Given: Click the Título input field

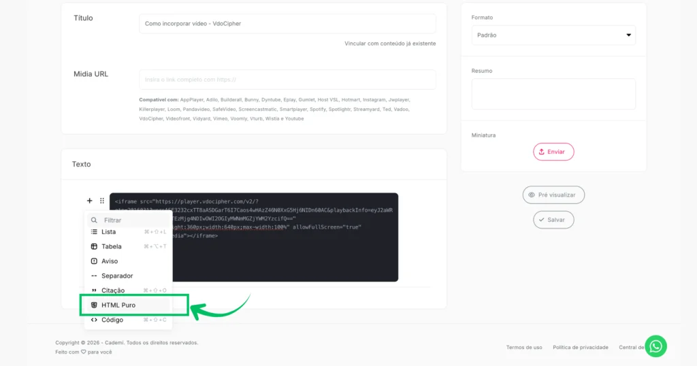Looking at the screenshot, I should click(x=287, y=24).
